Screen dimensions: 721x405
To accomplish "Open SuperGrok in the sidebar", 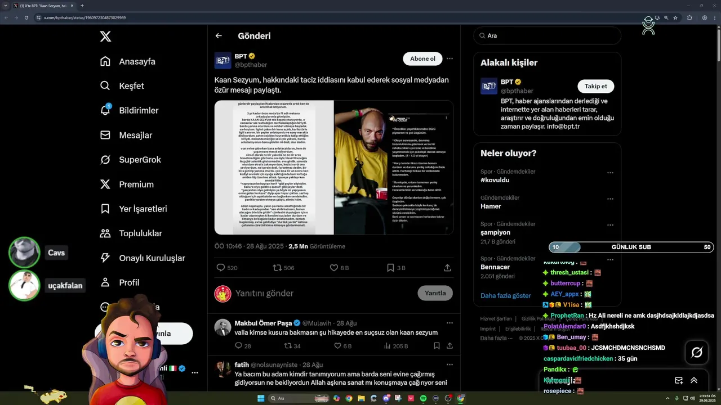I will click(x=130, y=160).
